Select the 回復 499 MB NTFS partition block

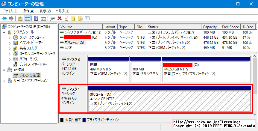109,70
